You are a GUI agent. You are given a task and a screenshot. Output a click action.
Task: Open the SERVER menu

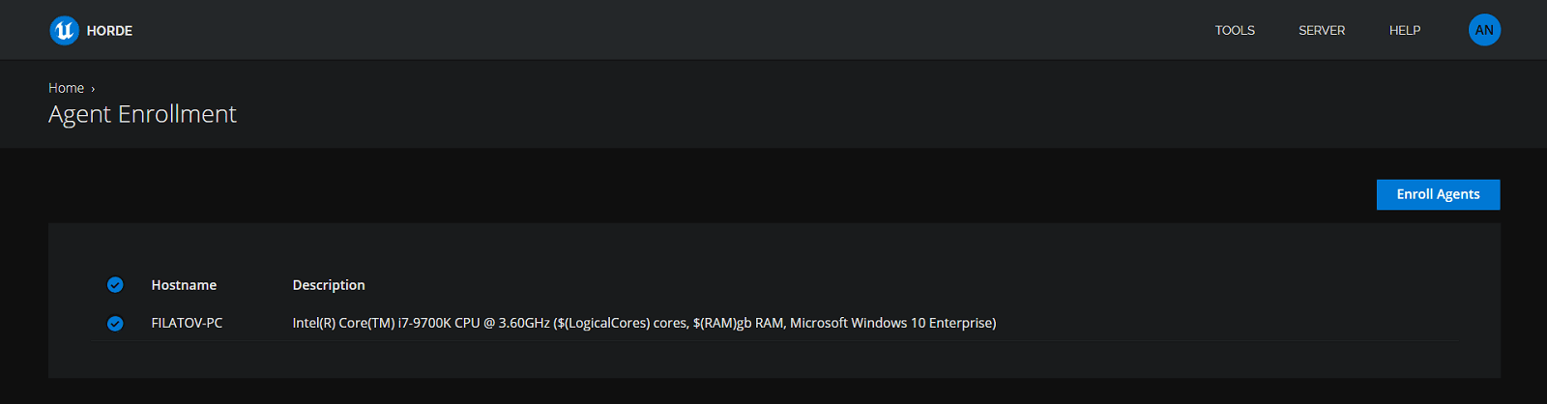[1322, 31]
